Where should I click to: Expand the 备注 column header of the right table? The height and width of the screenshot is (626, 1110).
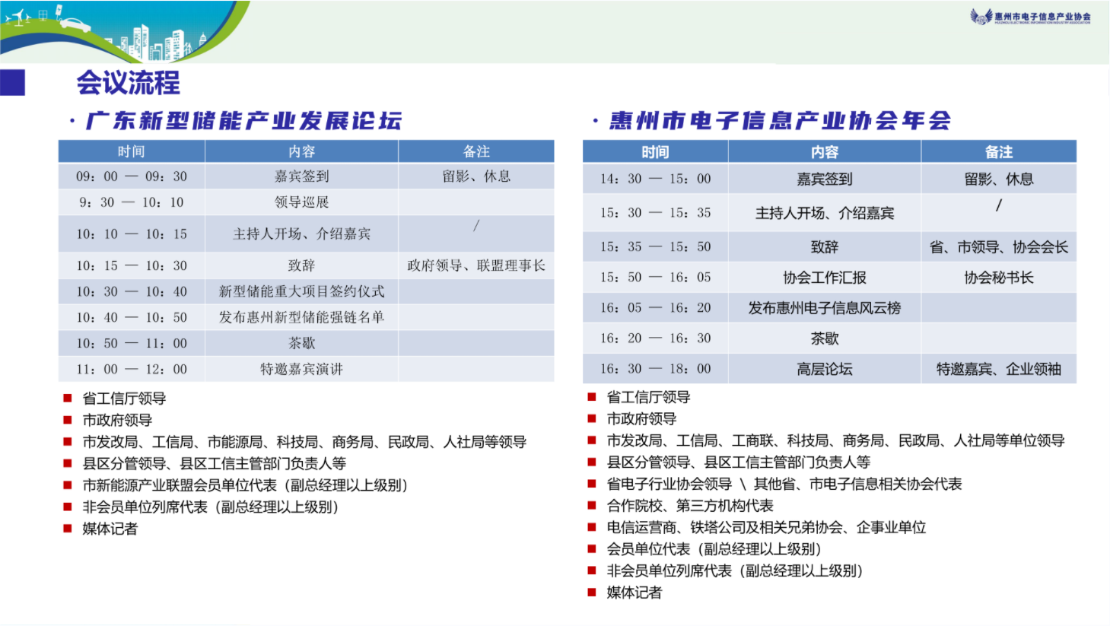(999, 151)
